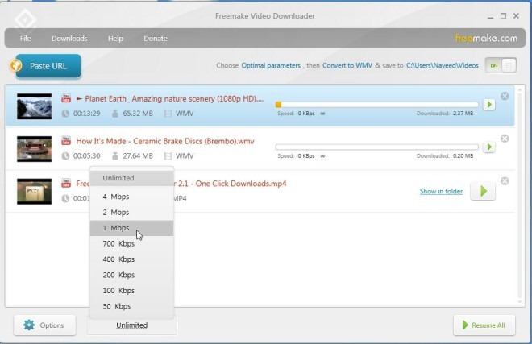Select Planet Earth video thumbnail
The image size is (532, 344).
click(35, 106)
